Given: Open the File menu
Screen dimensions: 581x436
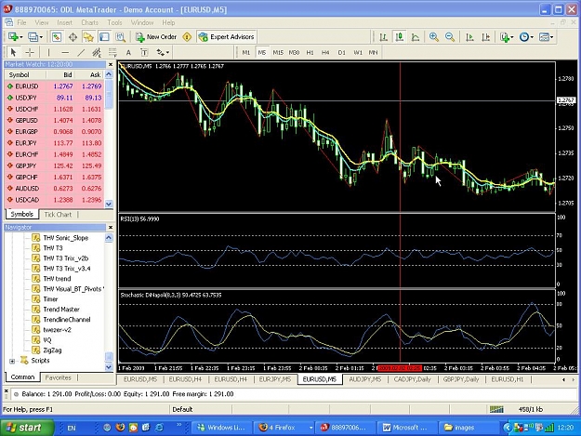Looking at the screenshot, I should pyautogui.click(x=22, y=22).
